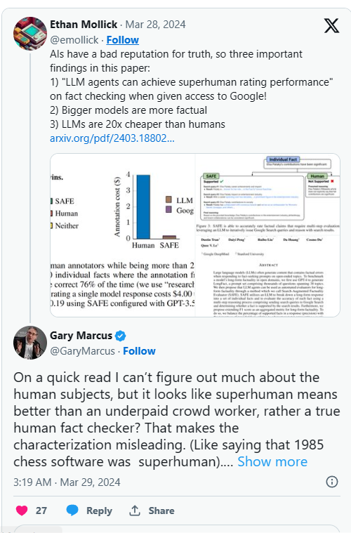Open the tweet info circle icon
The image size is (351, 533).
[x=331, y=482]
